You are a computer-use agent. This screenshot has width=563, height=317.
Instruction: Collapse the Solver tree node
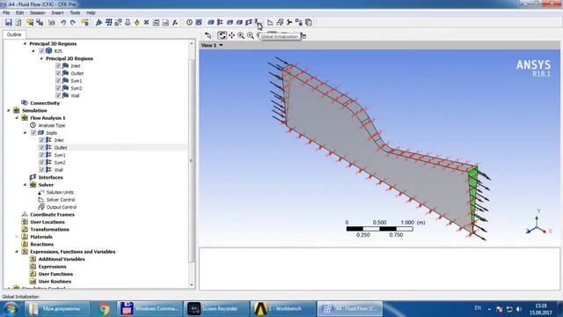click(25, 185)
